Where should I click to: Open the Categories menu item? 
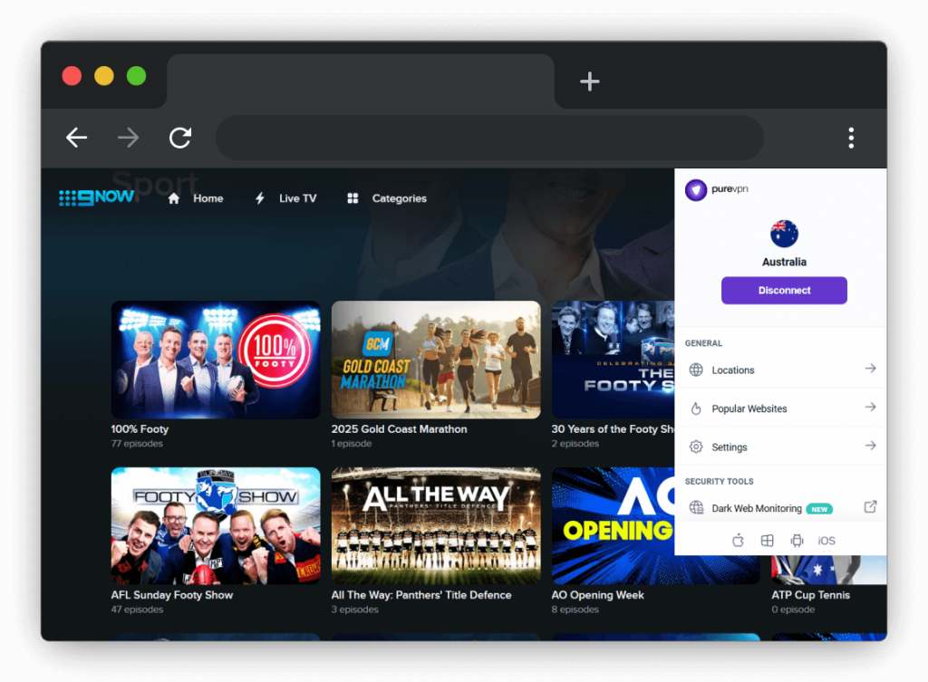387,198
